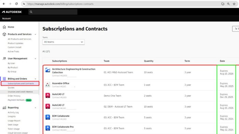
Task: Open the zoom magnifier icon in address bar
Action: [228, 4]
